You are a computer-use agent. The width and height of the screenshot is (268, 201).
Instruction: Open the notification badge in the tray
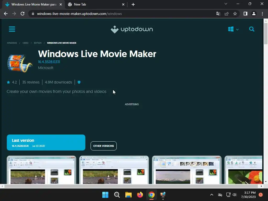coord(261,195)
